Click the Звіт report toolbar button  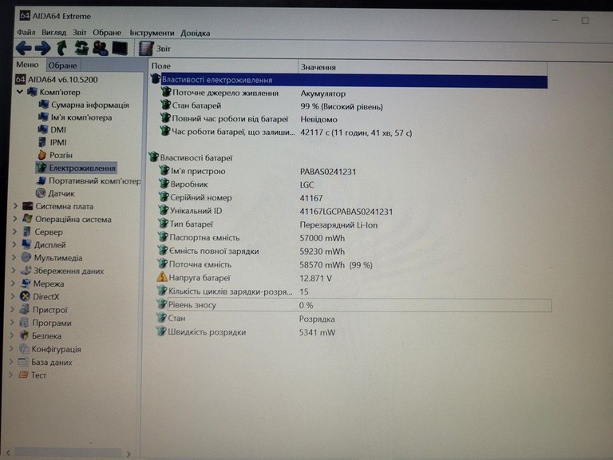click(x=155, y=49)
